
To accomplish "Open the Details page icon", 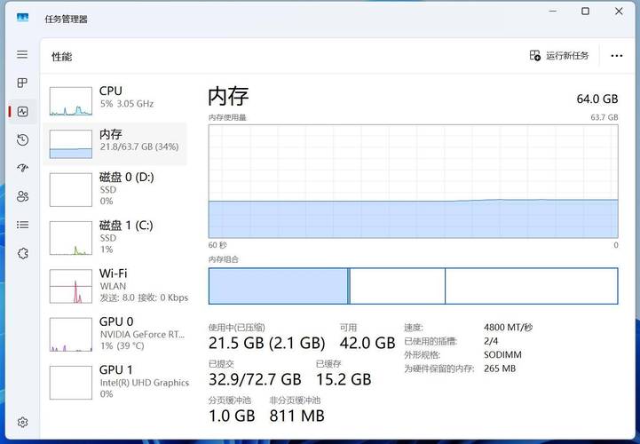I will point(22,225).
